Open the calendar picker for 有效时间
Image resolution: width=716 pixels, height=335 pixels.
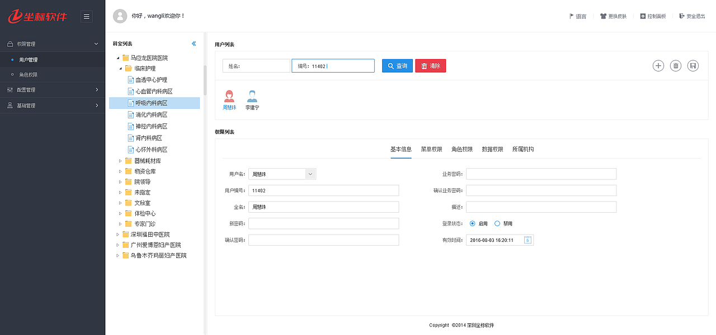coord(527,240)
